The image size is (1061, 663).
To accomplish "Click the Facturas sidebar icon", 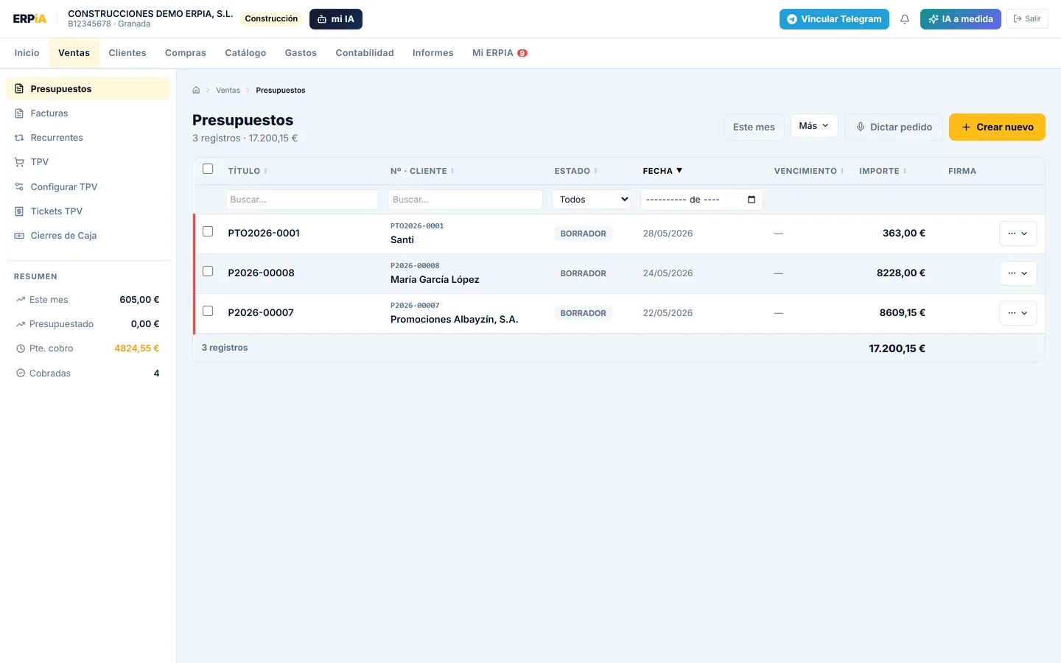I will (x=19, y=113).
